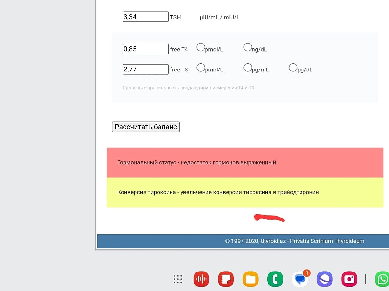Open WhatsApp from the dock
Viewport: 389px width, 291px height.
click(382, 279)
